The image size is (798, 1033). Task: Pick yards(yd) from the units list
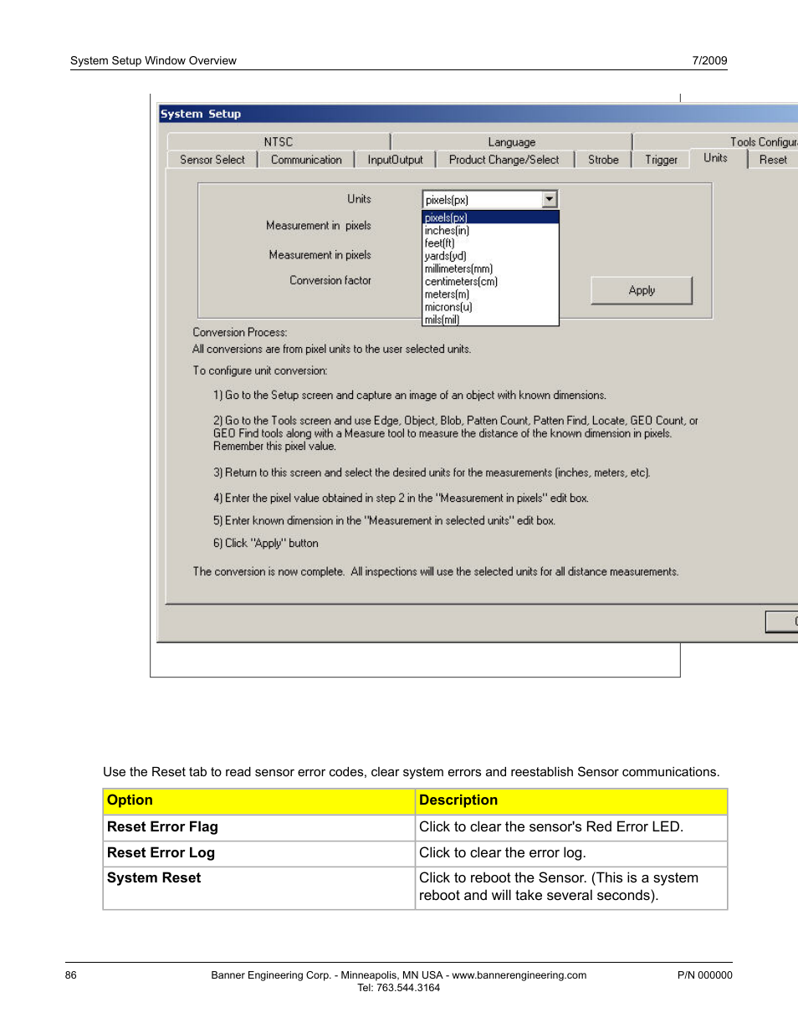[x=490, y=256]
